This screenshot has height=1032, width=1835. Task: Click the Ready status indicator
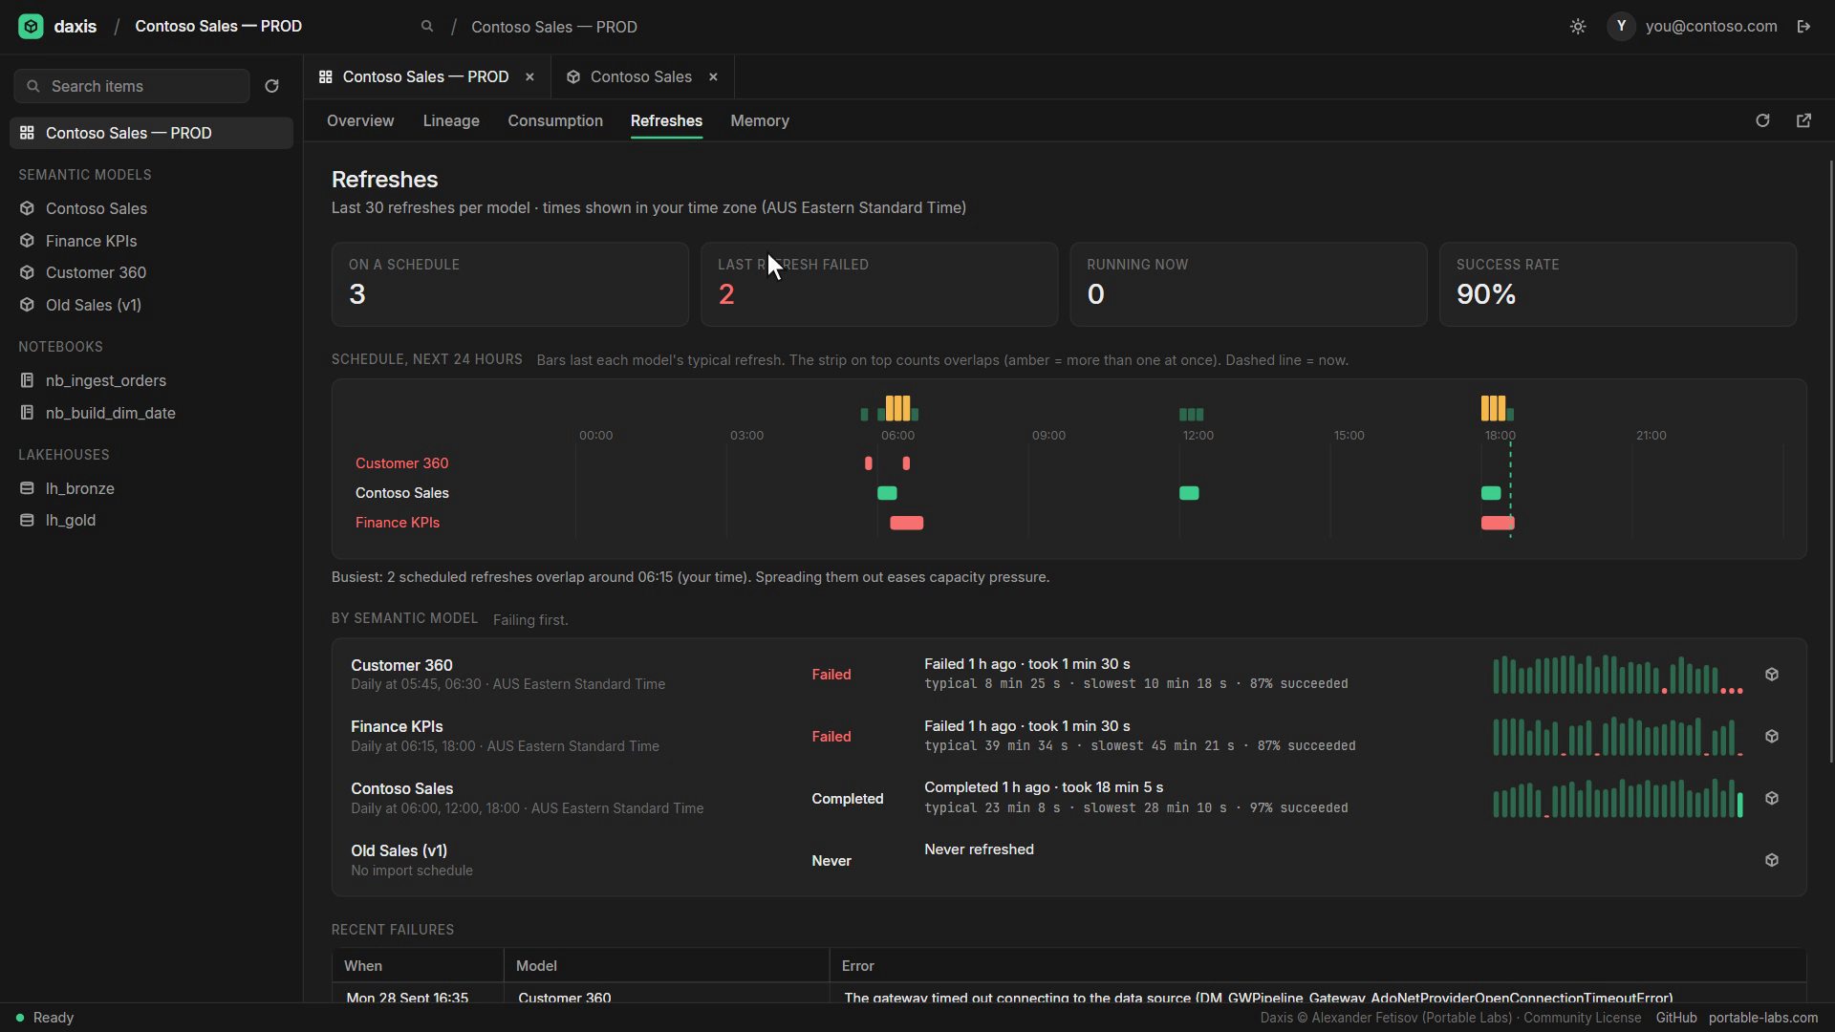[x=45, y=1018]
